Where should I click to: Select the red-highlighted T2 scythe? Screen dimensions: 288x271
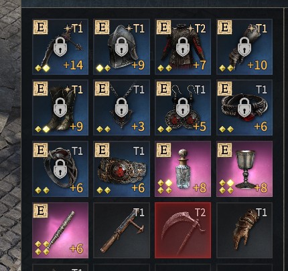(x=183, y=230)
